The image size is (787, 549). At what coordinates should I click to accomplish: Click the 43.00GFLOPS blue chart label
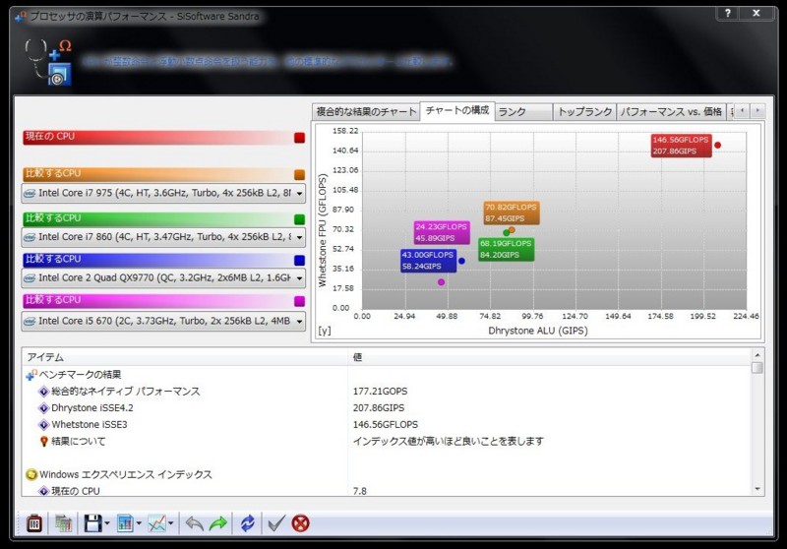(x=428, y=261)
